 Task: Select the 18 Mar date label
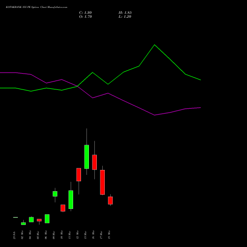[x=109, y=235]
